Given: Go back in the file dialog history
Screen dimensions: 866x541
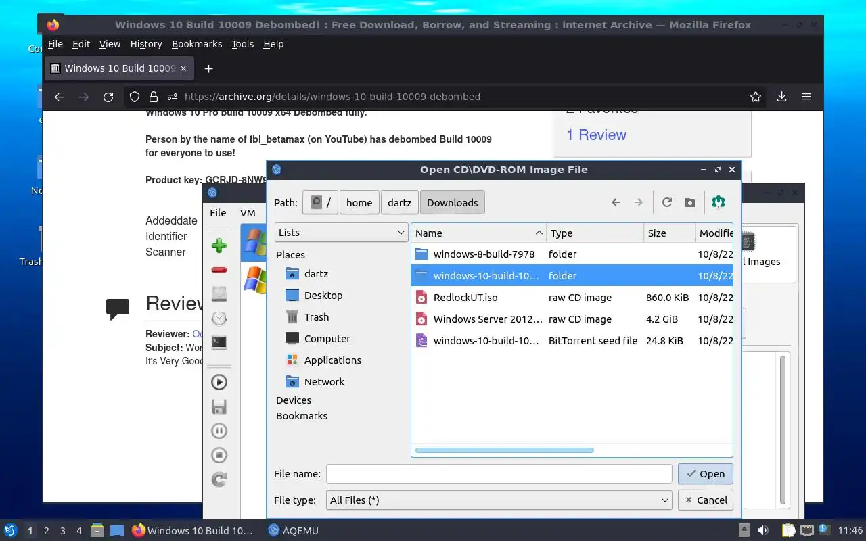Looking at the screenshot, I should 616,202.
